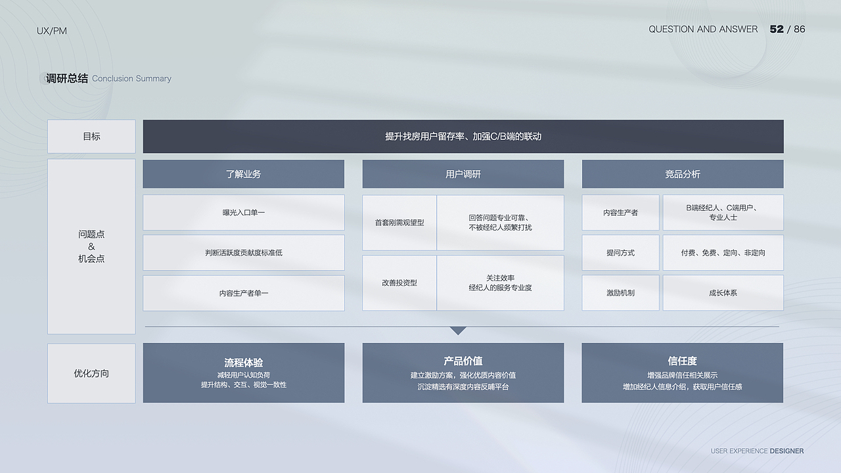Click the 调研总结 Conclusion Summary title
This screenshot has height=473, width=841.
pyautogui.click(x=107, y=78)
